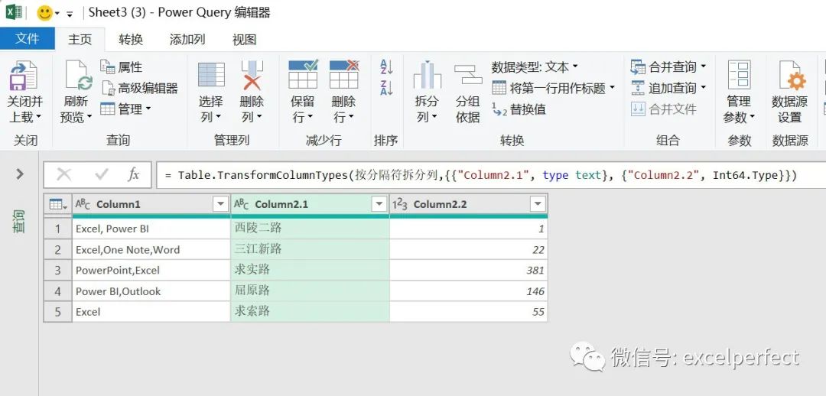Select cell '屈原路'
The height and width of the screenshot is (396, 826).
coord(311,291)
